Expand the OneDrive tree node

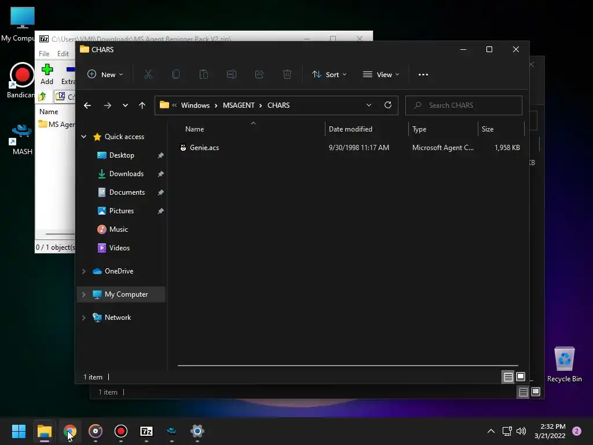click(x=83, y=271)
